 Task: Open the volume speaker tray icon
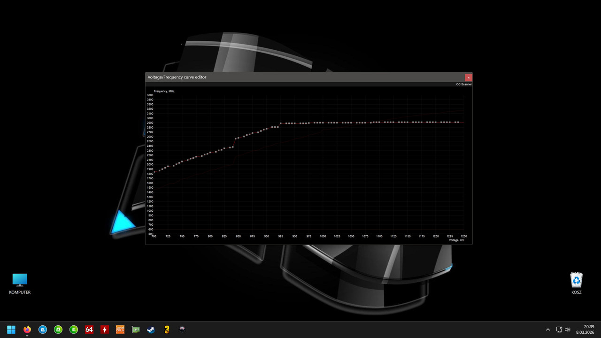(x=567, y=330)
